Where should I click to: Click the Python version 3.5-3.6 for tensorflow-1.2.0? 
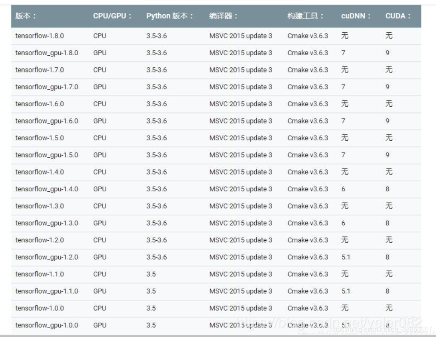[156, 241]
